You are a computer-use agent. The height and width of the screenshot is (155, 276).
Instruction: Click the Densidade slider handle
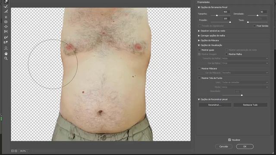point(257,15)
